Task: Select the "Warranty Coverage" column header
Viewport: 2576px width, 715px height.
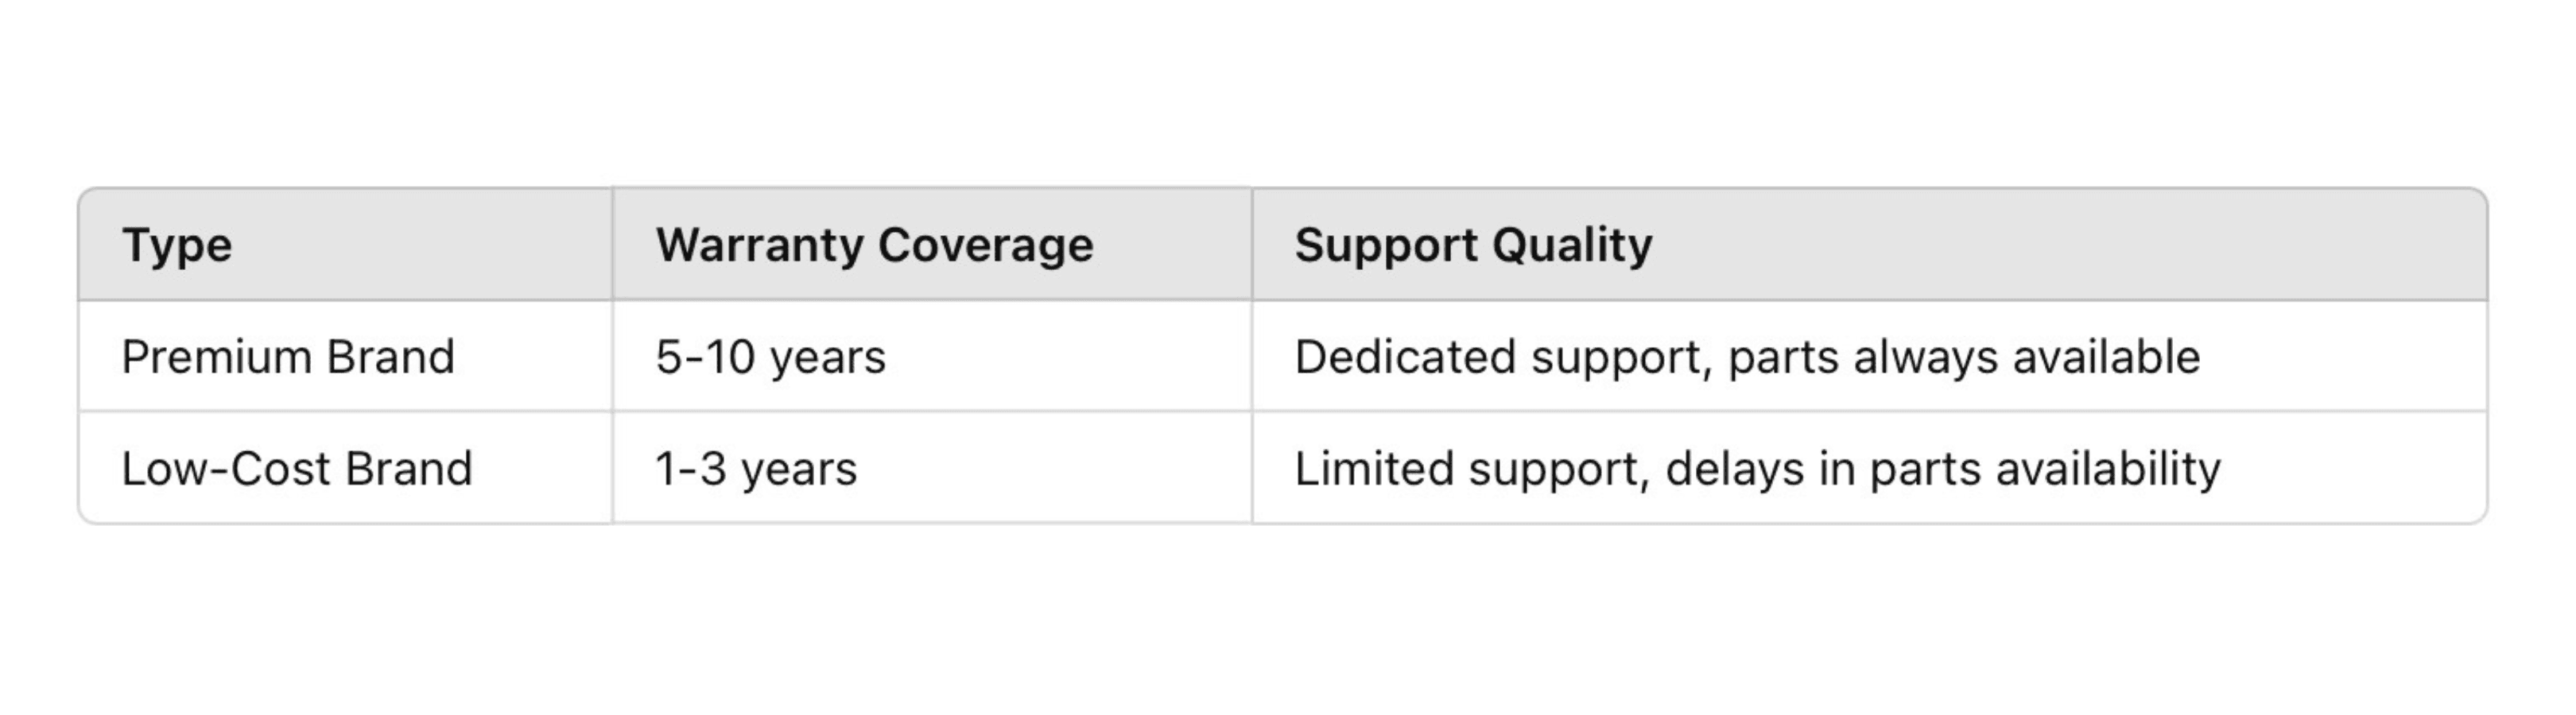Action: [874, 245]
